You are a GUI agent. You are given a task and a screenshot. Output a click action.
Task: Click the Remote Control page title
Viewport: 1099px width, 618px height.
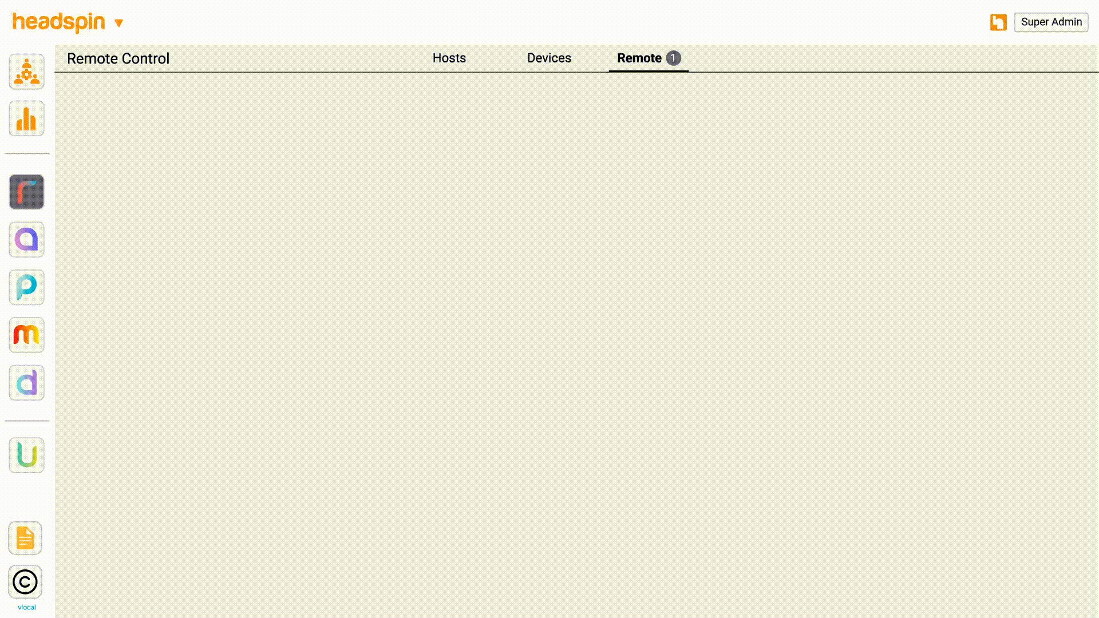click(x=118, y=58)
